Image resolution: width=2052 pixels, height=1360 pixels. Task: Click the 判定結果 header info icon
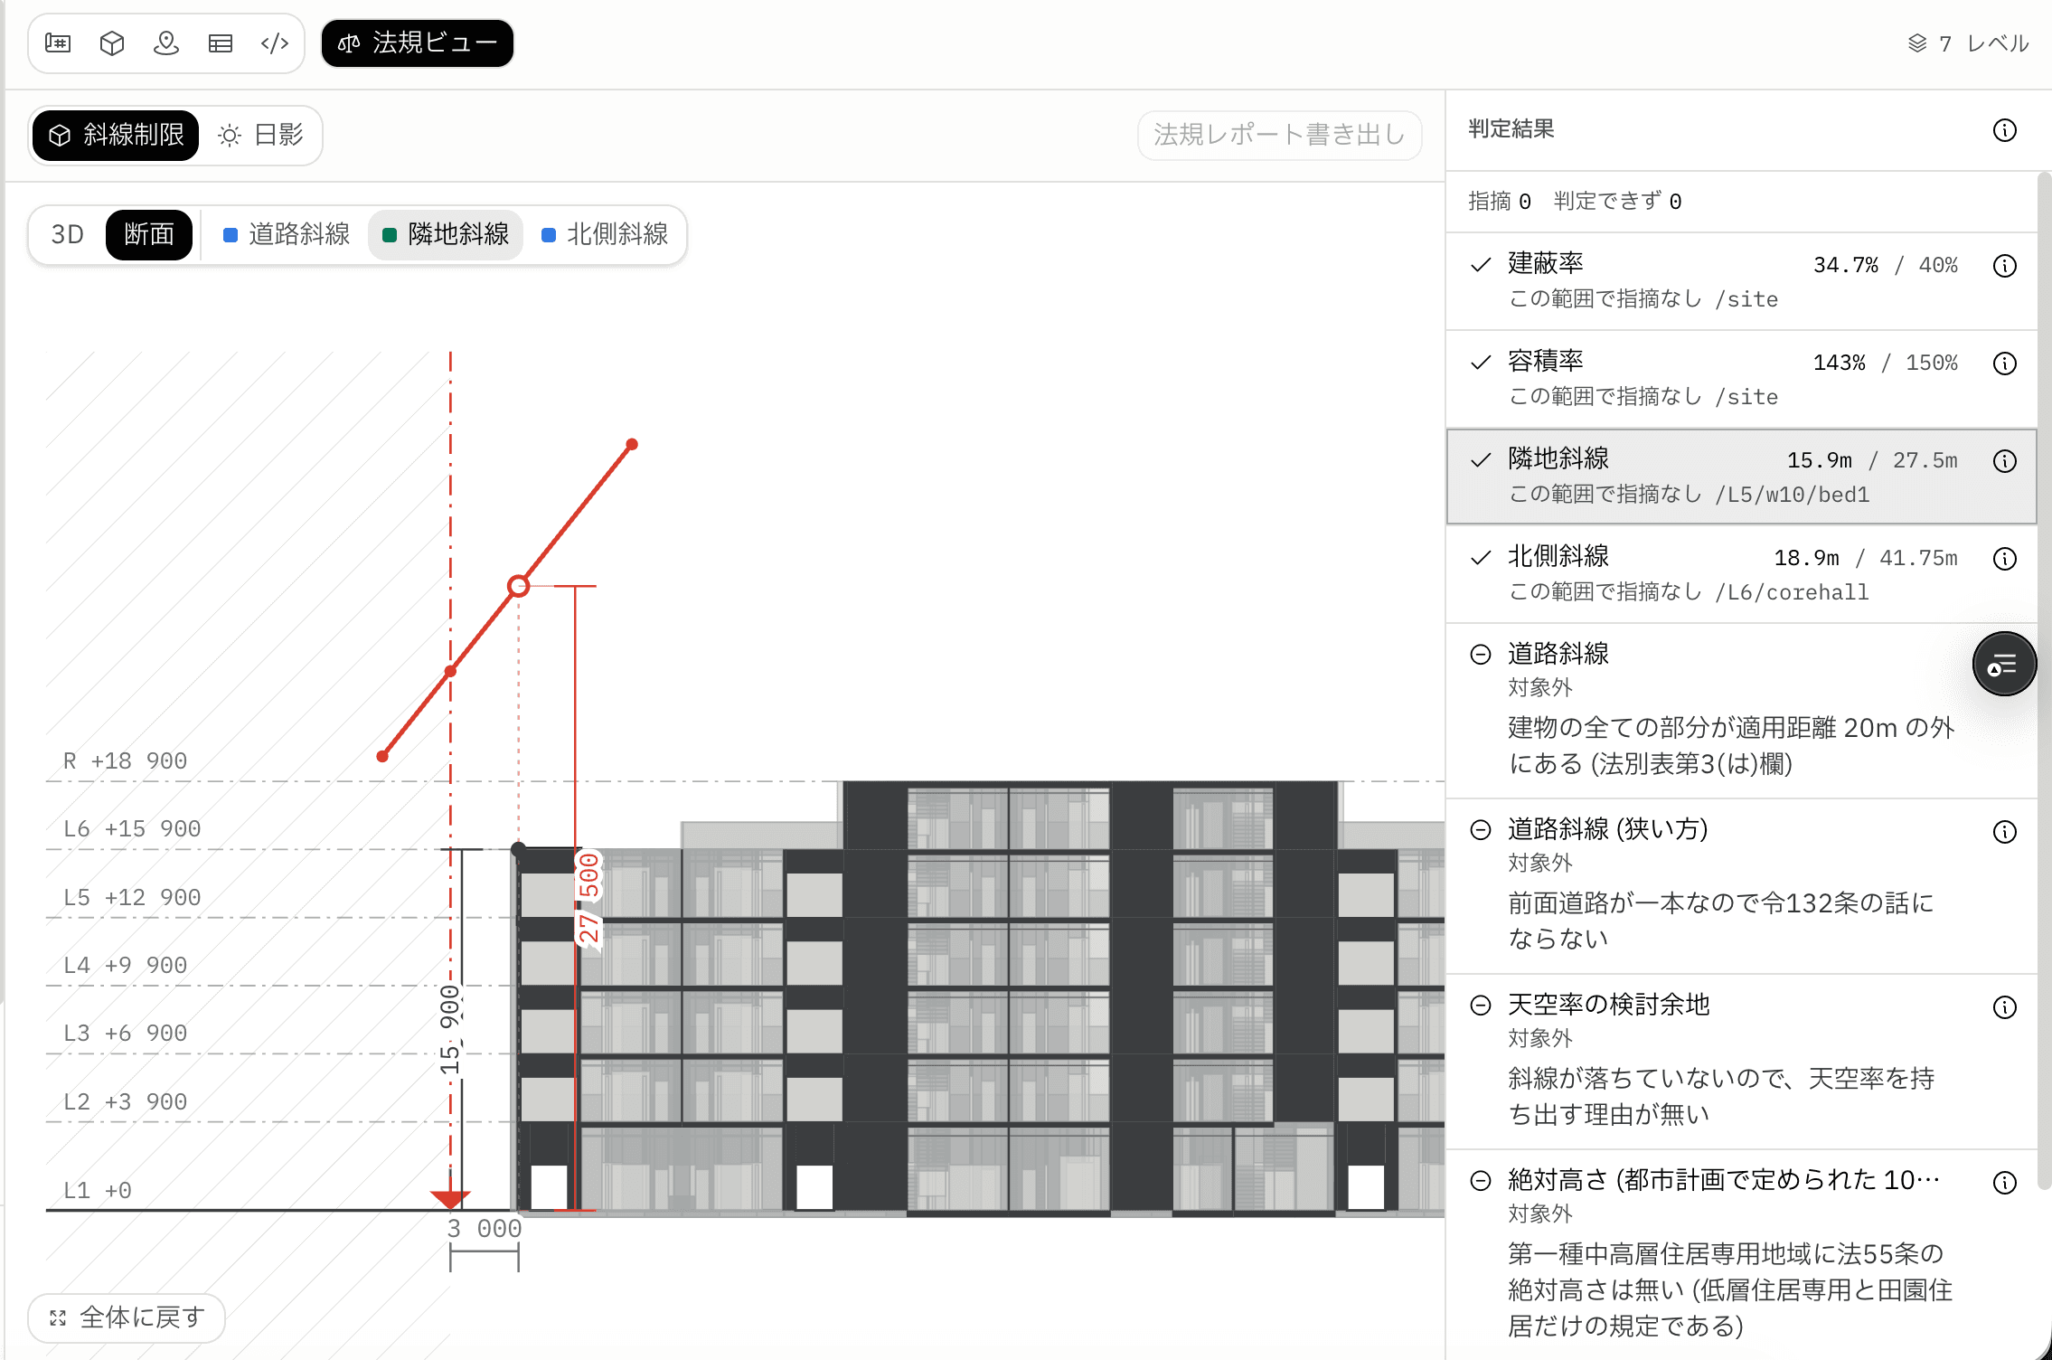coord(2004,130)
